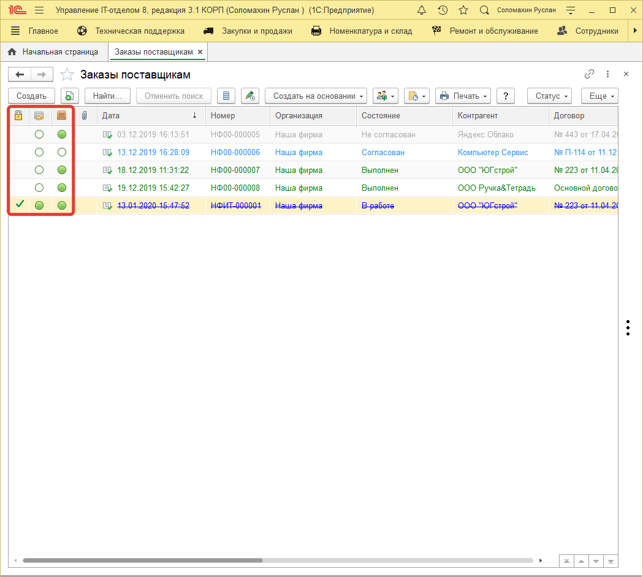Click the horizontal scrollbar thumb

tap(142, 560)
